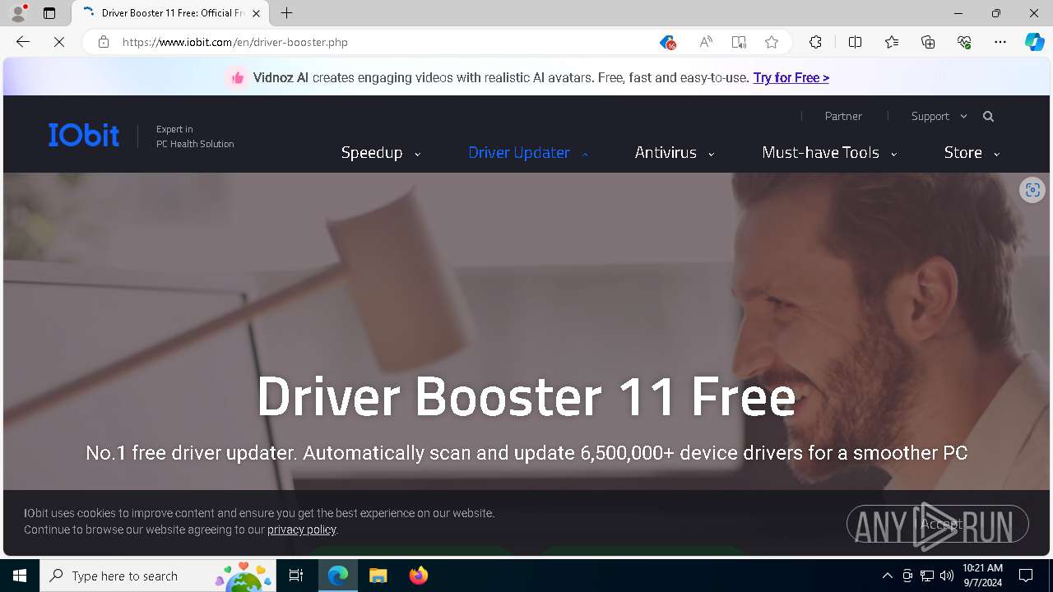Click the IObit site search magnifier
Screen dimensions: 1053x592
[988, 117]
